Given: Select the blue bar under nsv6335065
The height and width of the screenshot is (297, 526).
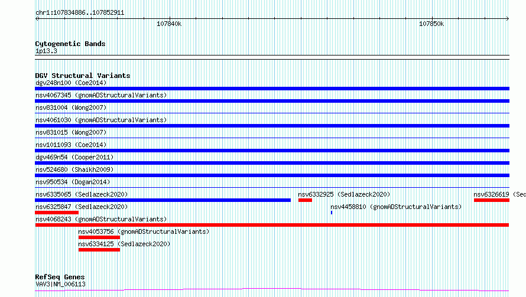Looking at the screenshot, I should point(163,200).
